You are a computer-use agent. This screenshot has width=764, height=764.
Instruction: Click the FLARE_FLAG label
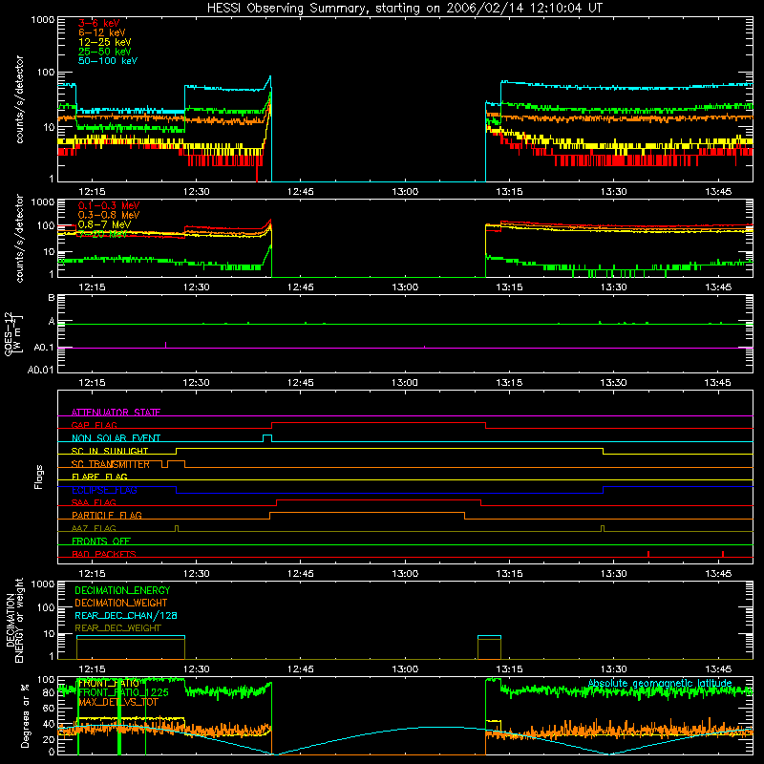click(x=99, y=477)
